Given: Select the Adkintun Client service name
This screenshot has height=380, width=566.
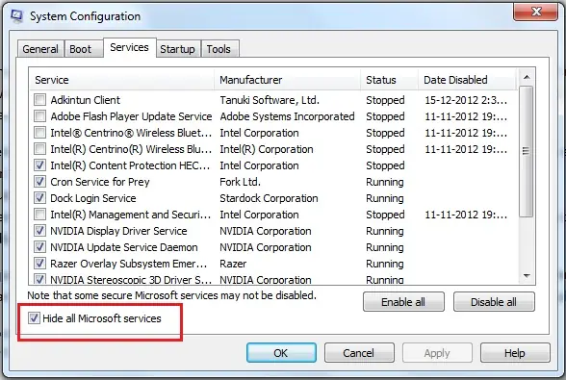Looking at the screenshot, I should pyautogui.click(x=85, y=100).
